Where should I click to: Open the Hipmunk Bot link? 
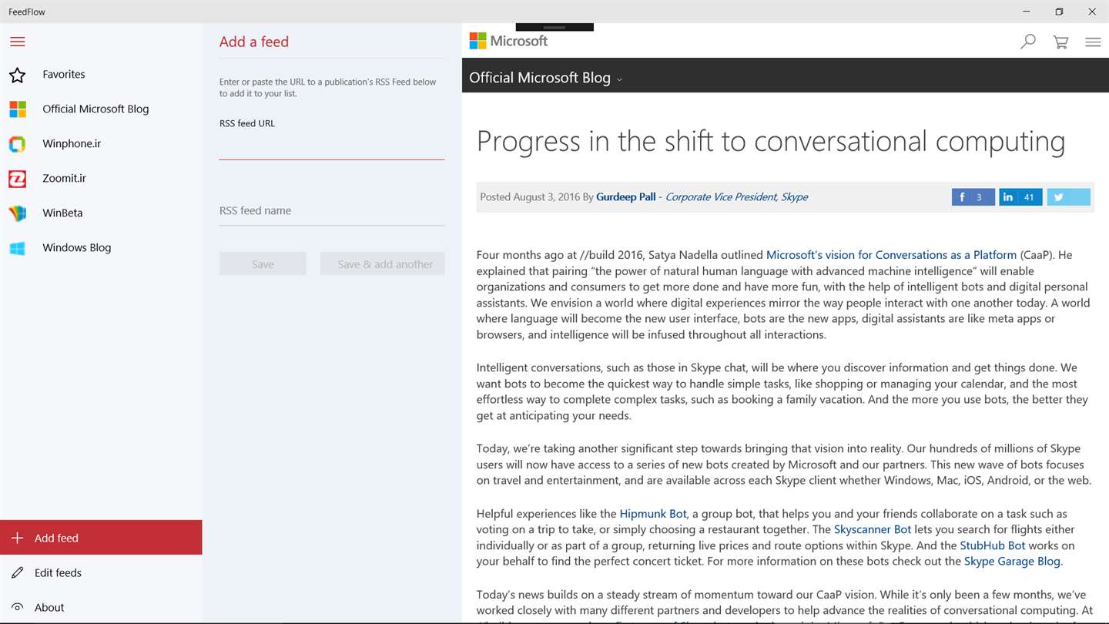pos(652,514)
